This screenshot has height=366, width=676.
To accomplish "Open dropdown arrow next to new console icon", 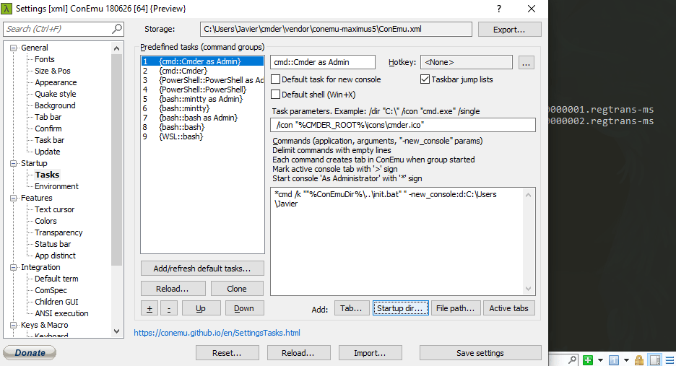I will pyautogui.click(x=600, y=360).
